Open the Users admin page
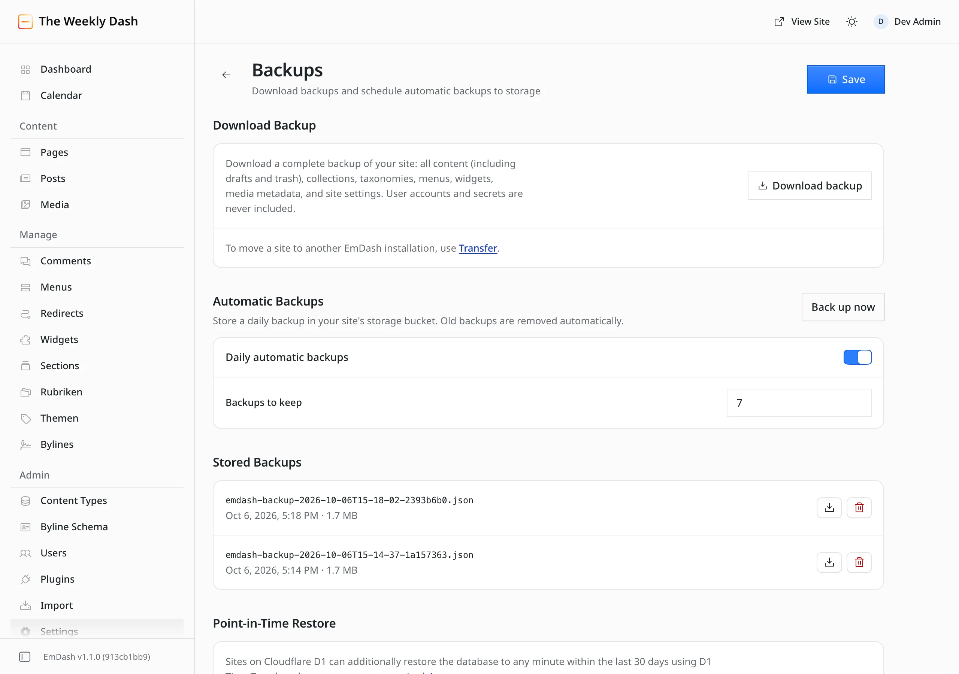 (x=97, y=553)
